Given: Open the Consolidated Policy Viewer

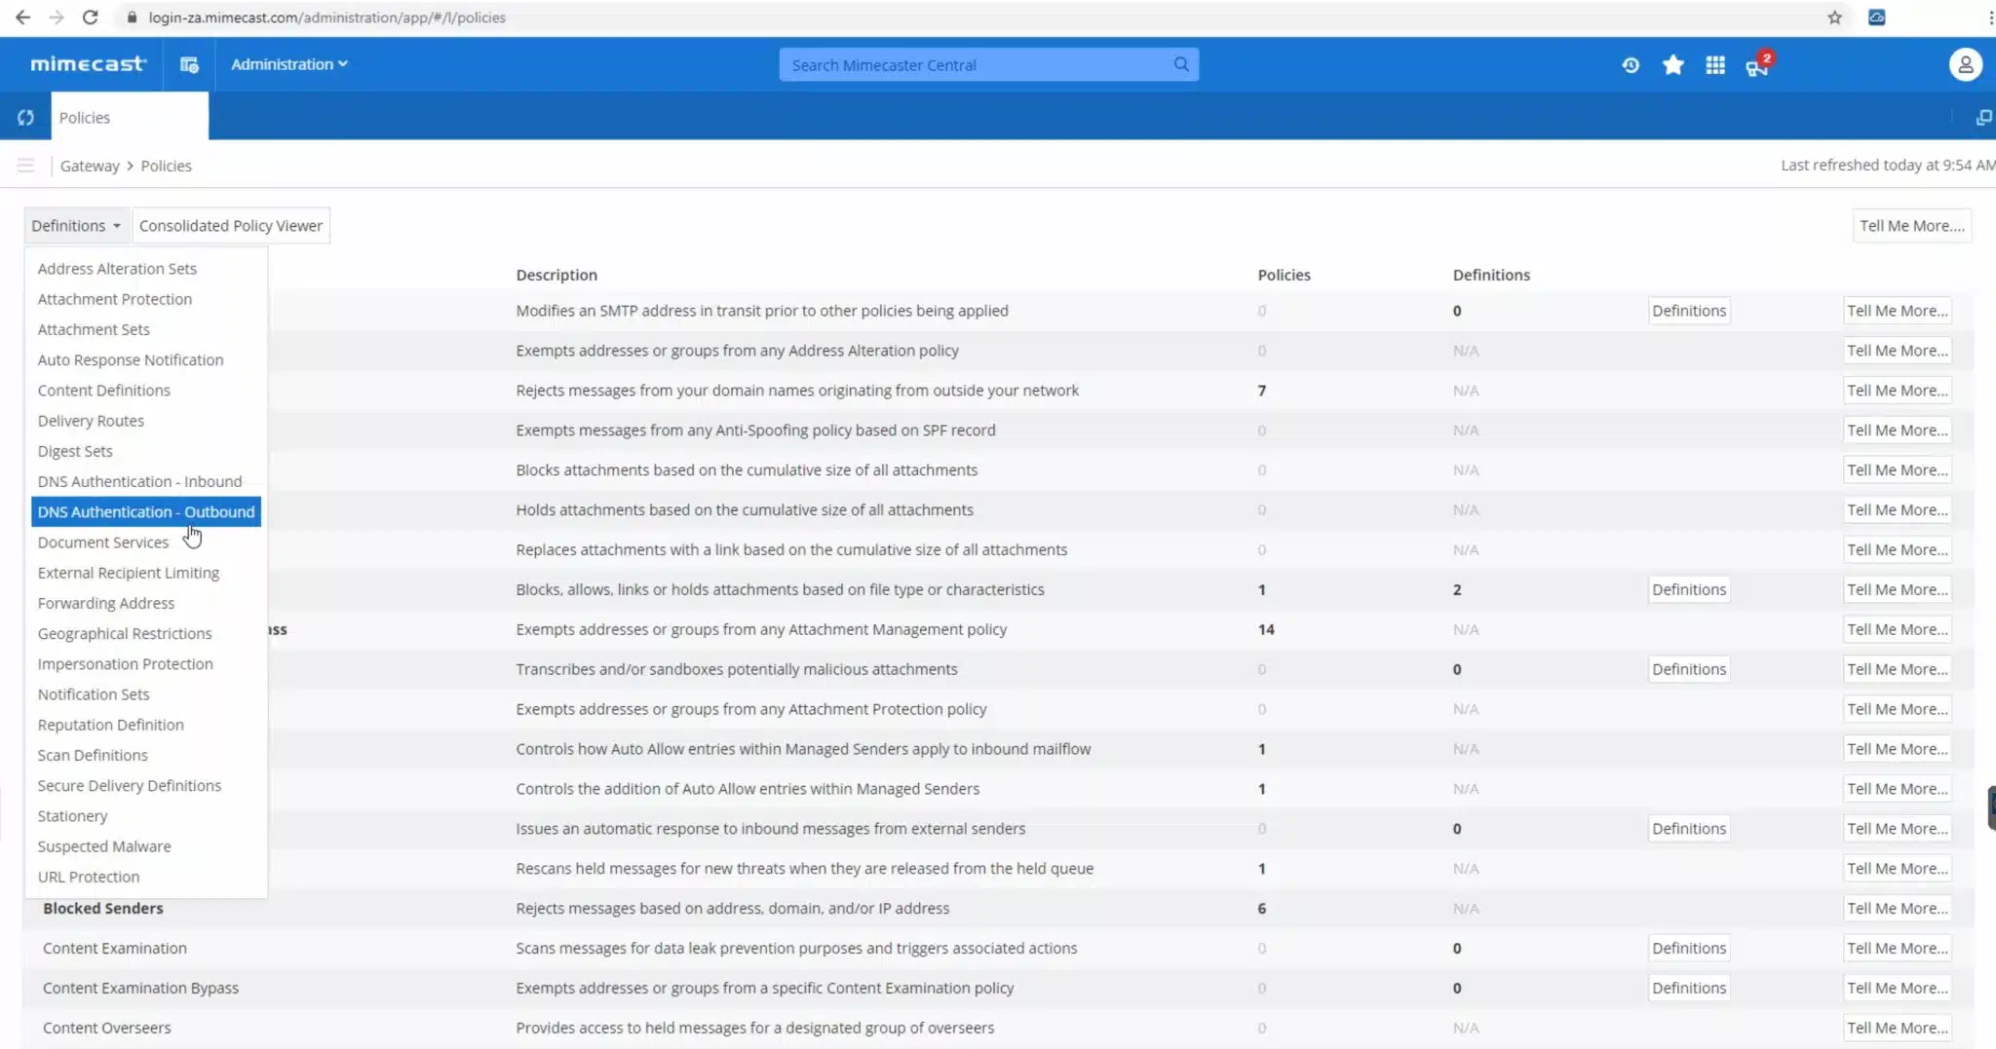Looking at the screenshot, I should tap(230, 226).
